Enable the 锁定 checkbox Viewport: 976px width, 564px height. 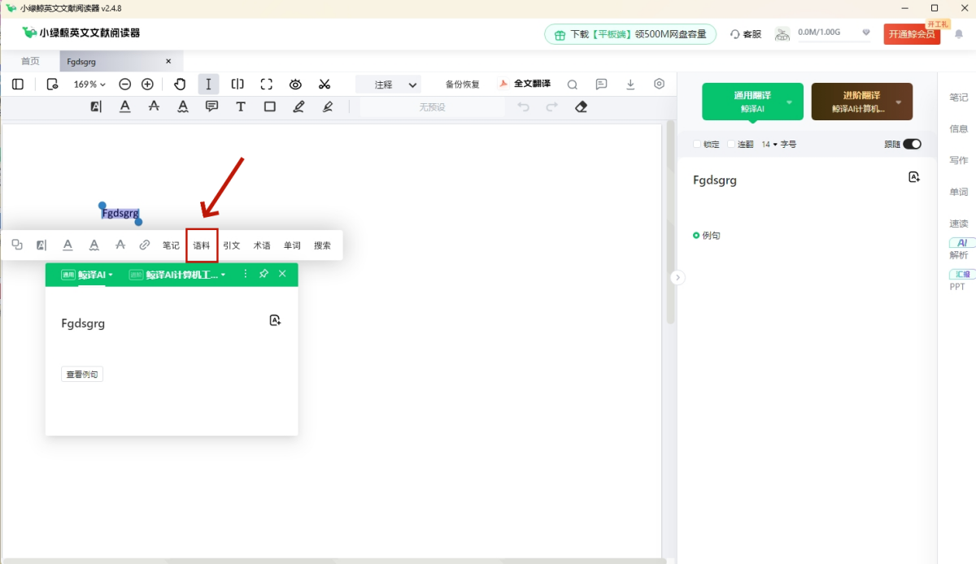pyautogui.click(x=697, y=144)
